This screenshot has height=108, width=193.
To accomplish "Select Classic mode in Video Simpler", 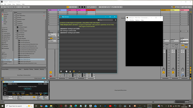I will click(5, 85).
